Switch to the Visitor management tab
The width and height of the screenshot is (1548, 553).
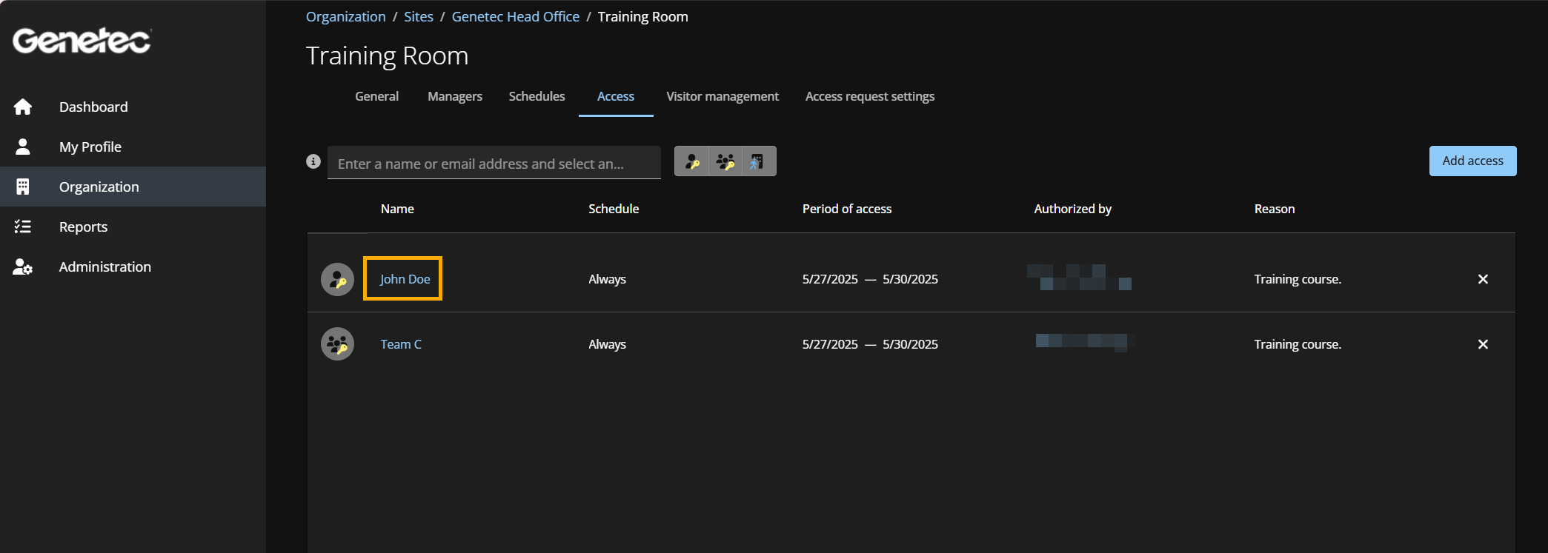(722, 96)
